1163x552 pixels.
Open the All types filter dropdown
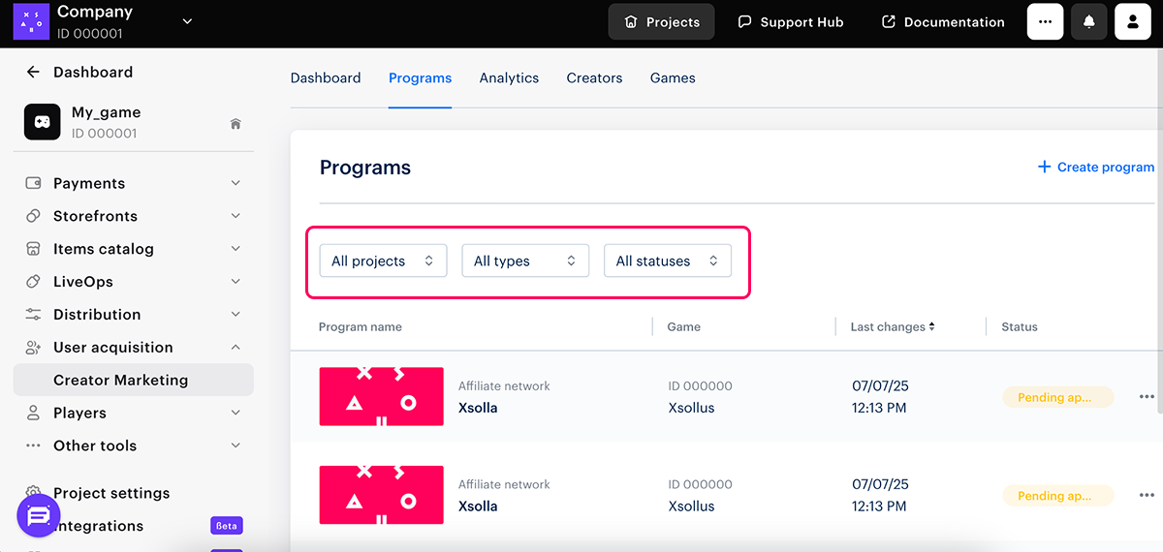point(525,261)
